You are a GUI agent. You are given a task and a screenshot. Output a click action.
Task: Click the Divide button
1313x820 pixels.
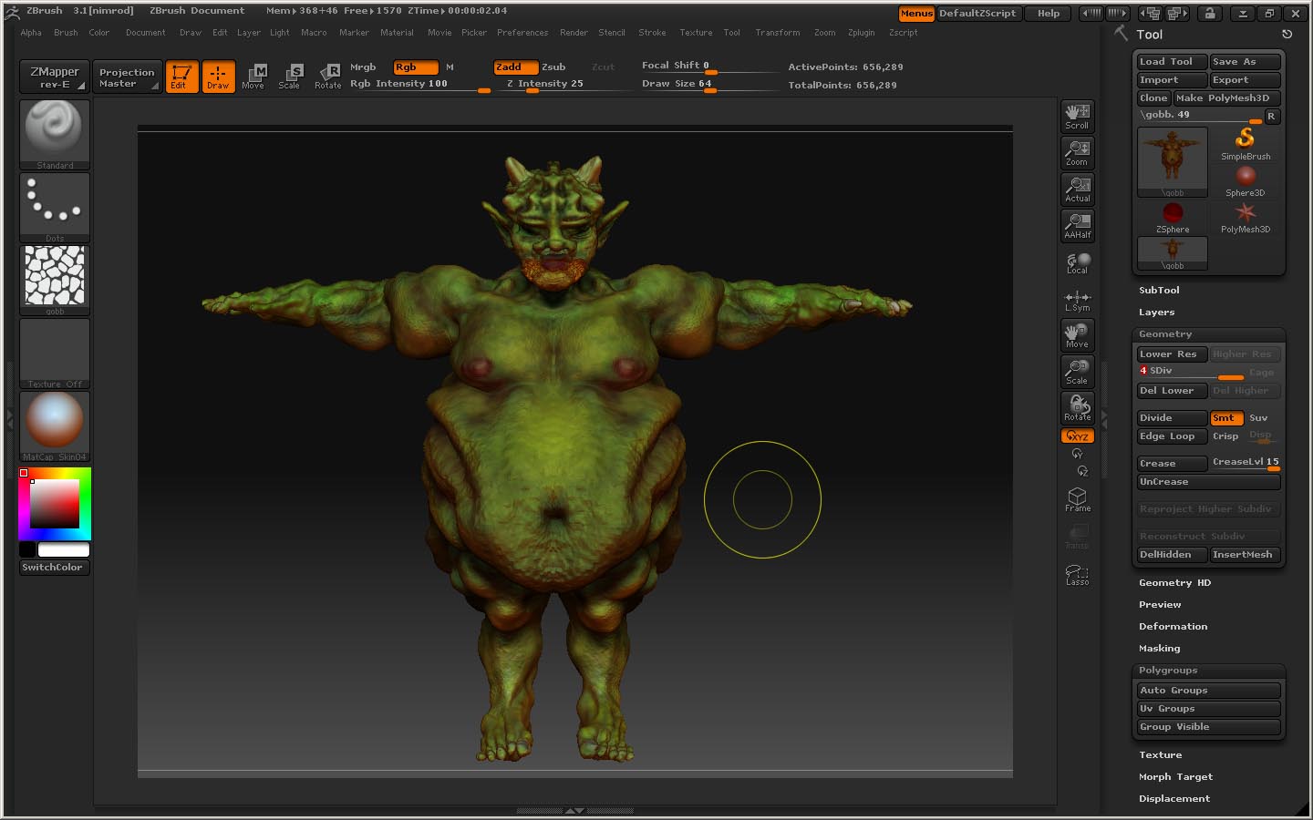pos(1172,418)
